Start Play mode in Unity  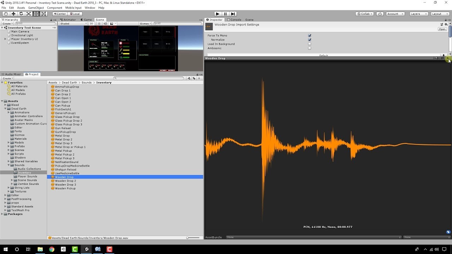pos(218,14)
